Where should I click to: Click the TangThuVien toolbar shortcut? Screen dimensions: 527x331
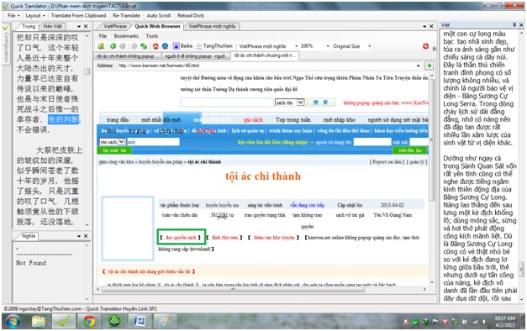click(x=214, y=46)
